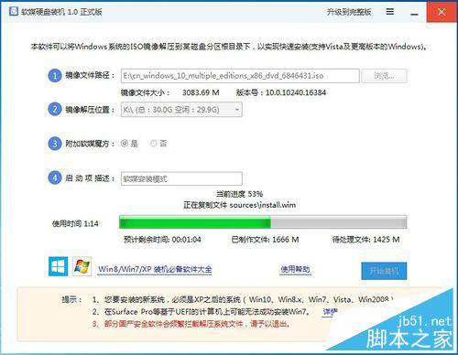Click the app logo icon in title bar
The height and width of the screenshot is (355, 458).
tap(14, 12)
